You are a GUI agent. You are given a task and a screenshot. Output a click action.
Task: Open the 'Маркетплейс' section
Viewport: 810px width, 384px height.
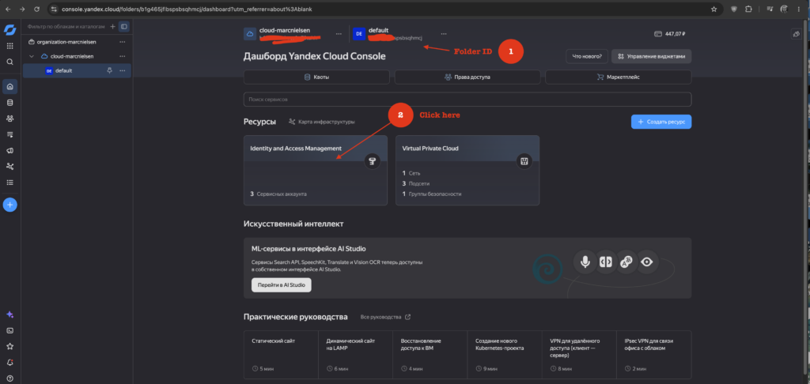(619, 77)
